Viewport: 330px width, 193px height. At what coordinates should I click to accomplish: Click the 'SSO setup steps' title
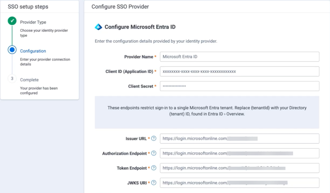click(28, 7)
